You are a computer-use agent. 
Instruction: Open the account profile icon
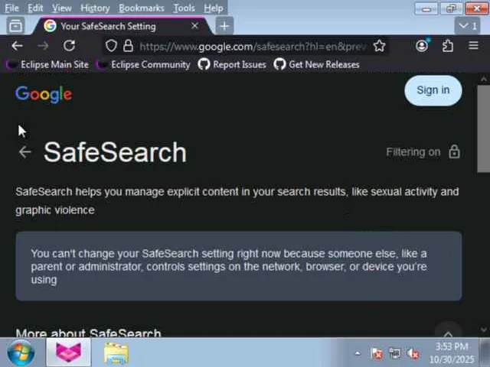pos(422,46)
